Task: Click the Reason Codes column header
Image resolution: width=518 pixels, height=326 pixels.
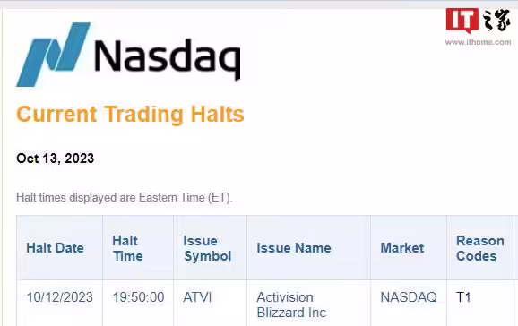Action: (480, 248)
